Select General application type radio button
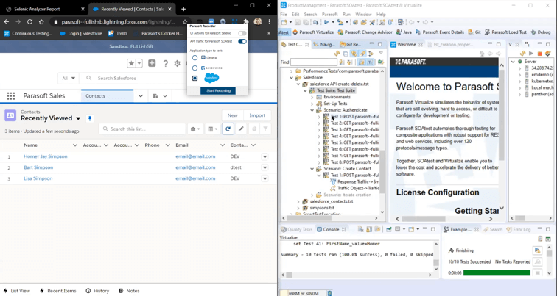 [x=195, y=58]
